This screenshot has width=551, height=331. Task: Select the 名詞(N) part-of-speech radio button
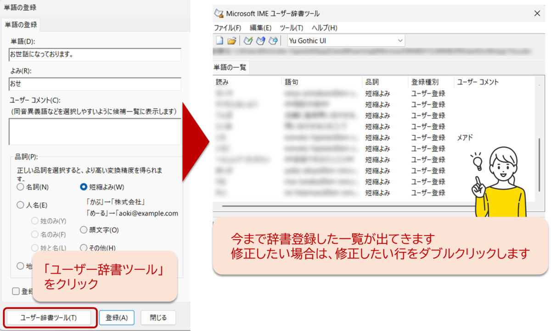click(20, 187)
